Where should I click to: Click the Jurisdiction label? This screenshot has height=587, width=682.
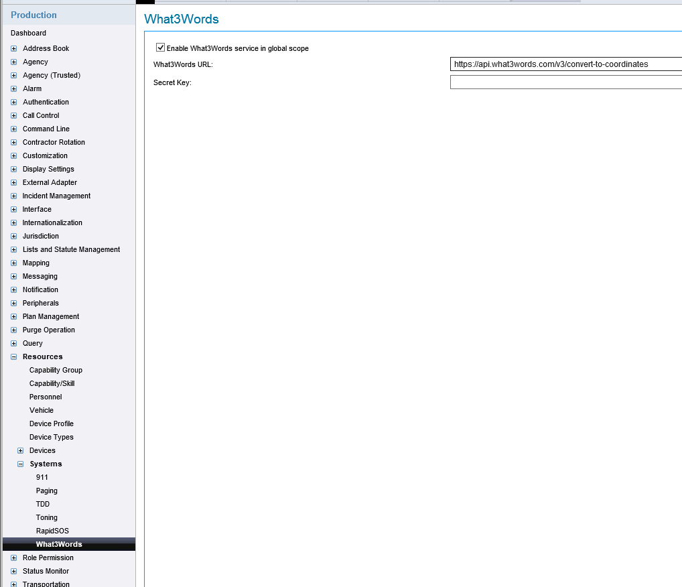[40, 237]
